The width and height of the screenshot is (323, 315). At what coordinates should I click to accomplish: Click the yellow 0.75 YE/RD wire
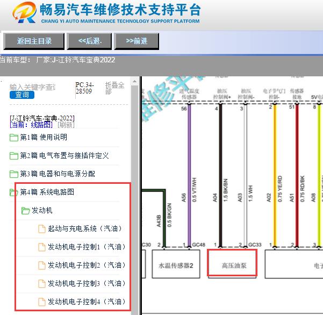[275, 175]
